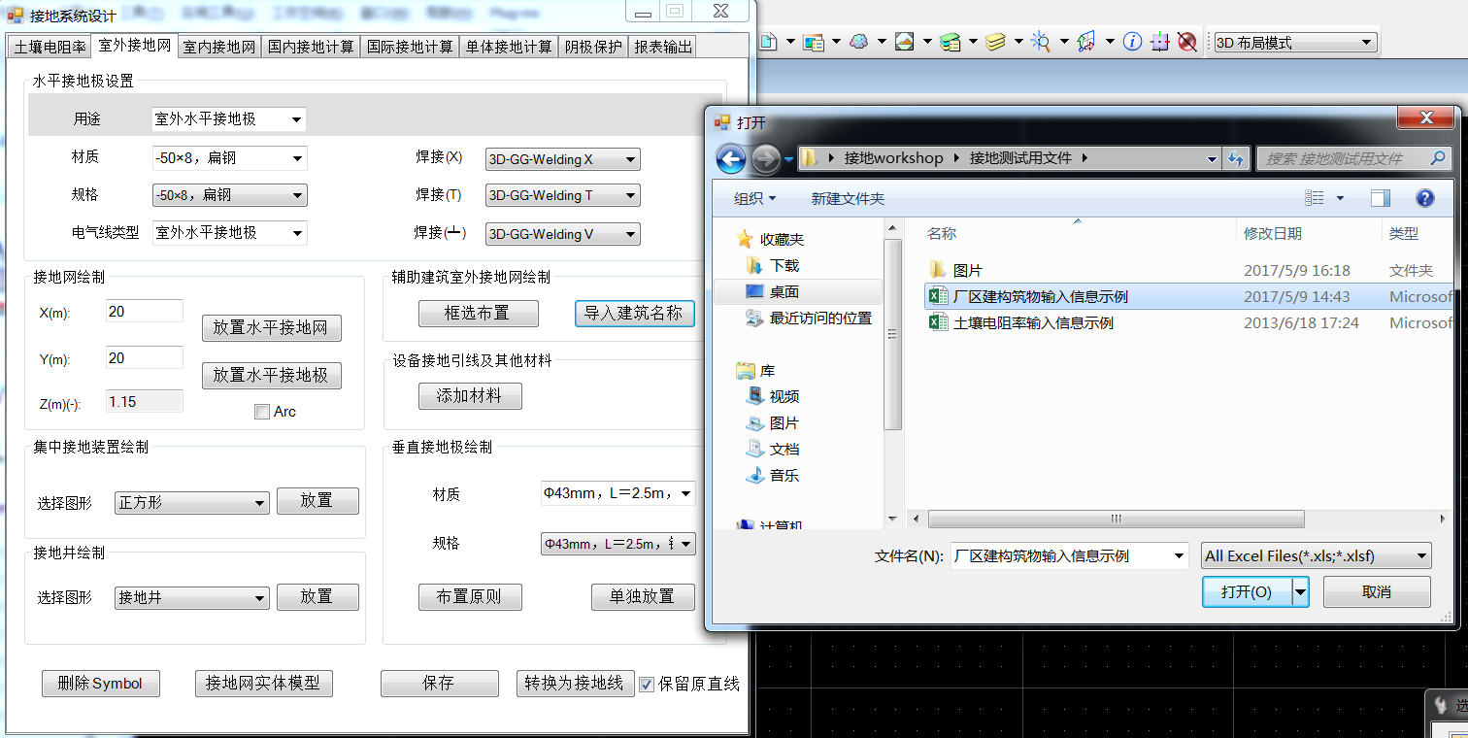Open the file type filter dropdown
This screenshot has height=738, width=1468.
[x=1317, y=556]
